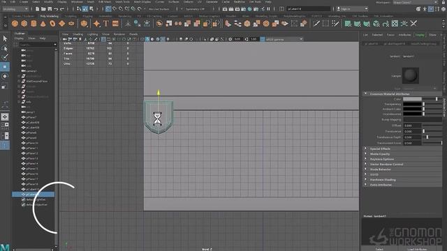Click the polygon Type text tool icon
The height and width of the screenshot is (251, 447).
click(106, 24)
